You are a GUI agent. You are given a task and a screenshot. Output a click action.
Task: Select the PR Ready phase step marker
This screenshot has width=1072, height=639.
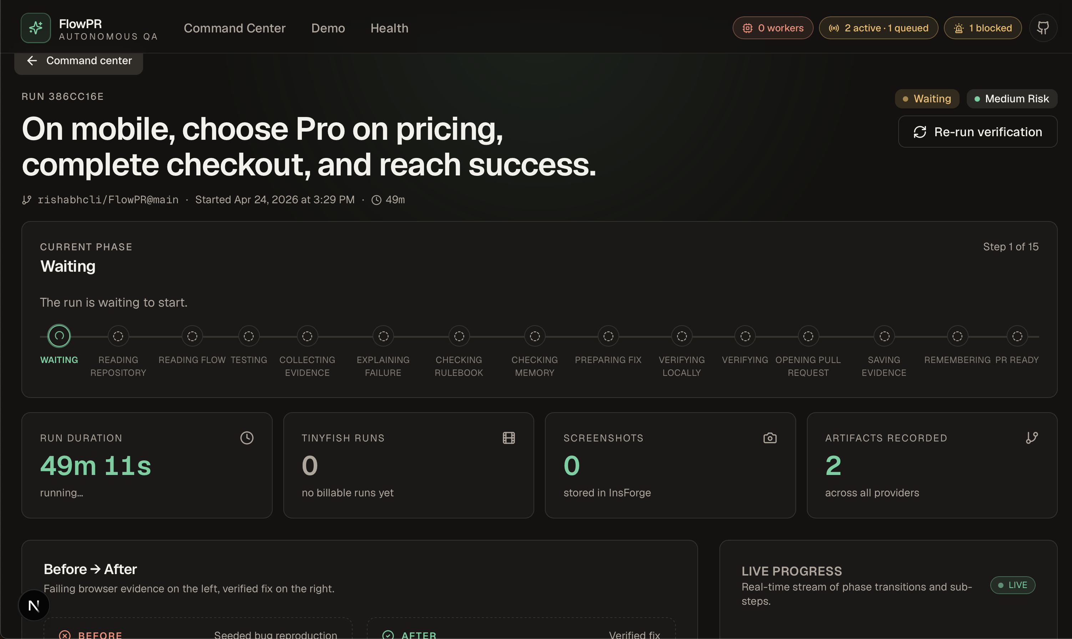click(1017, 336)
